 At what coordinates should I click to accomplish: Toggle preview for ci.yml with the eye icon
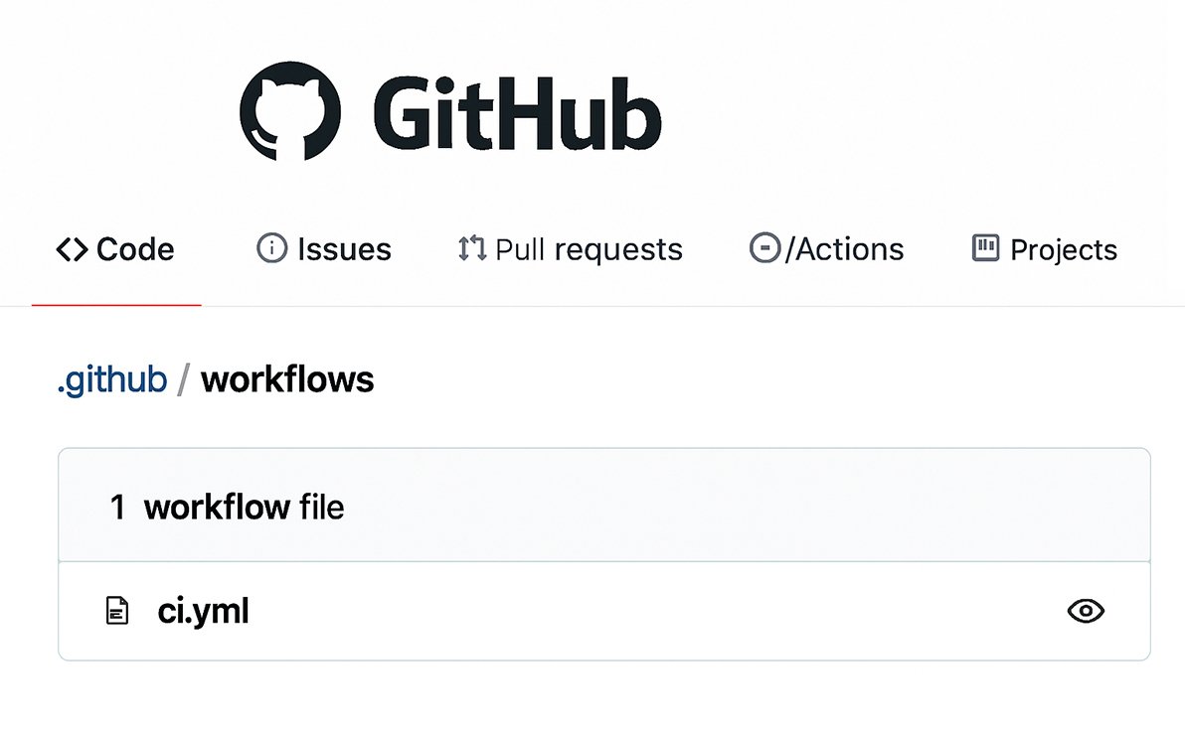click(1086, 611)
